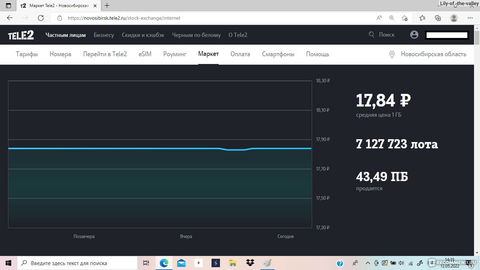Click the Вчера axis label

186,237
